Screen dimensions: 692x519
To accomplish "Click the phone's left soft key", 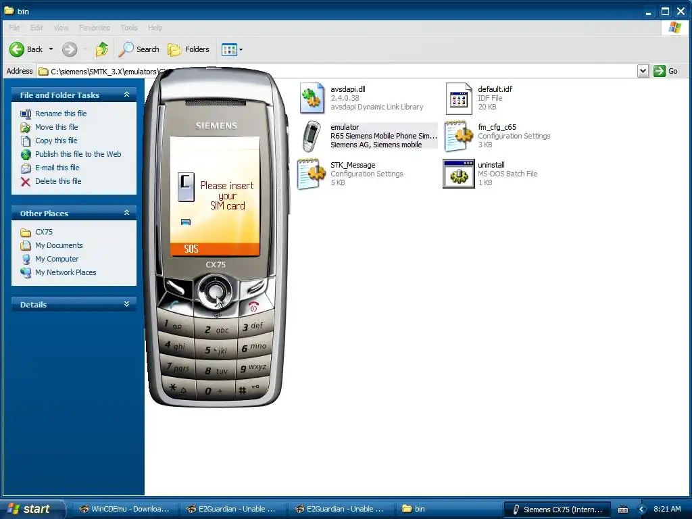I will tap(176, 288).
